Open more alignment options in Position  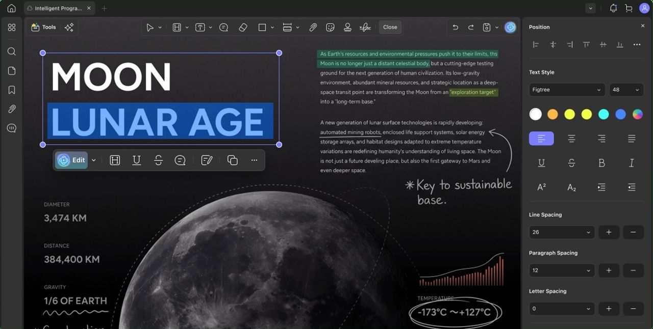click(x=637, y=45)
